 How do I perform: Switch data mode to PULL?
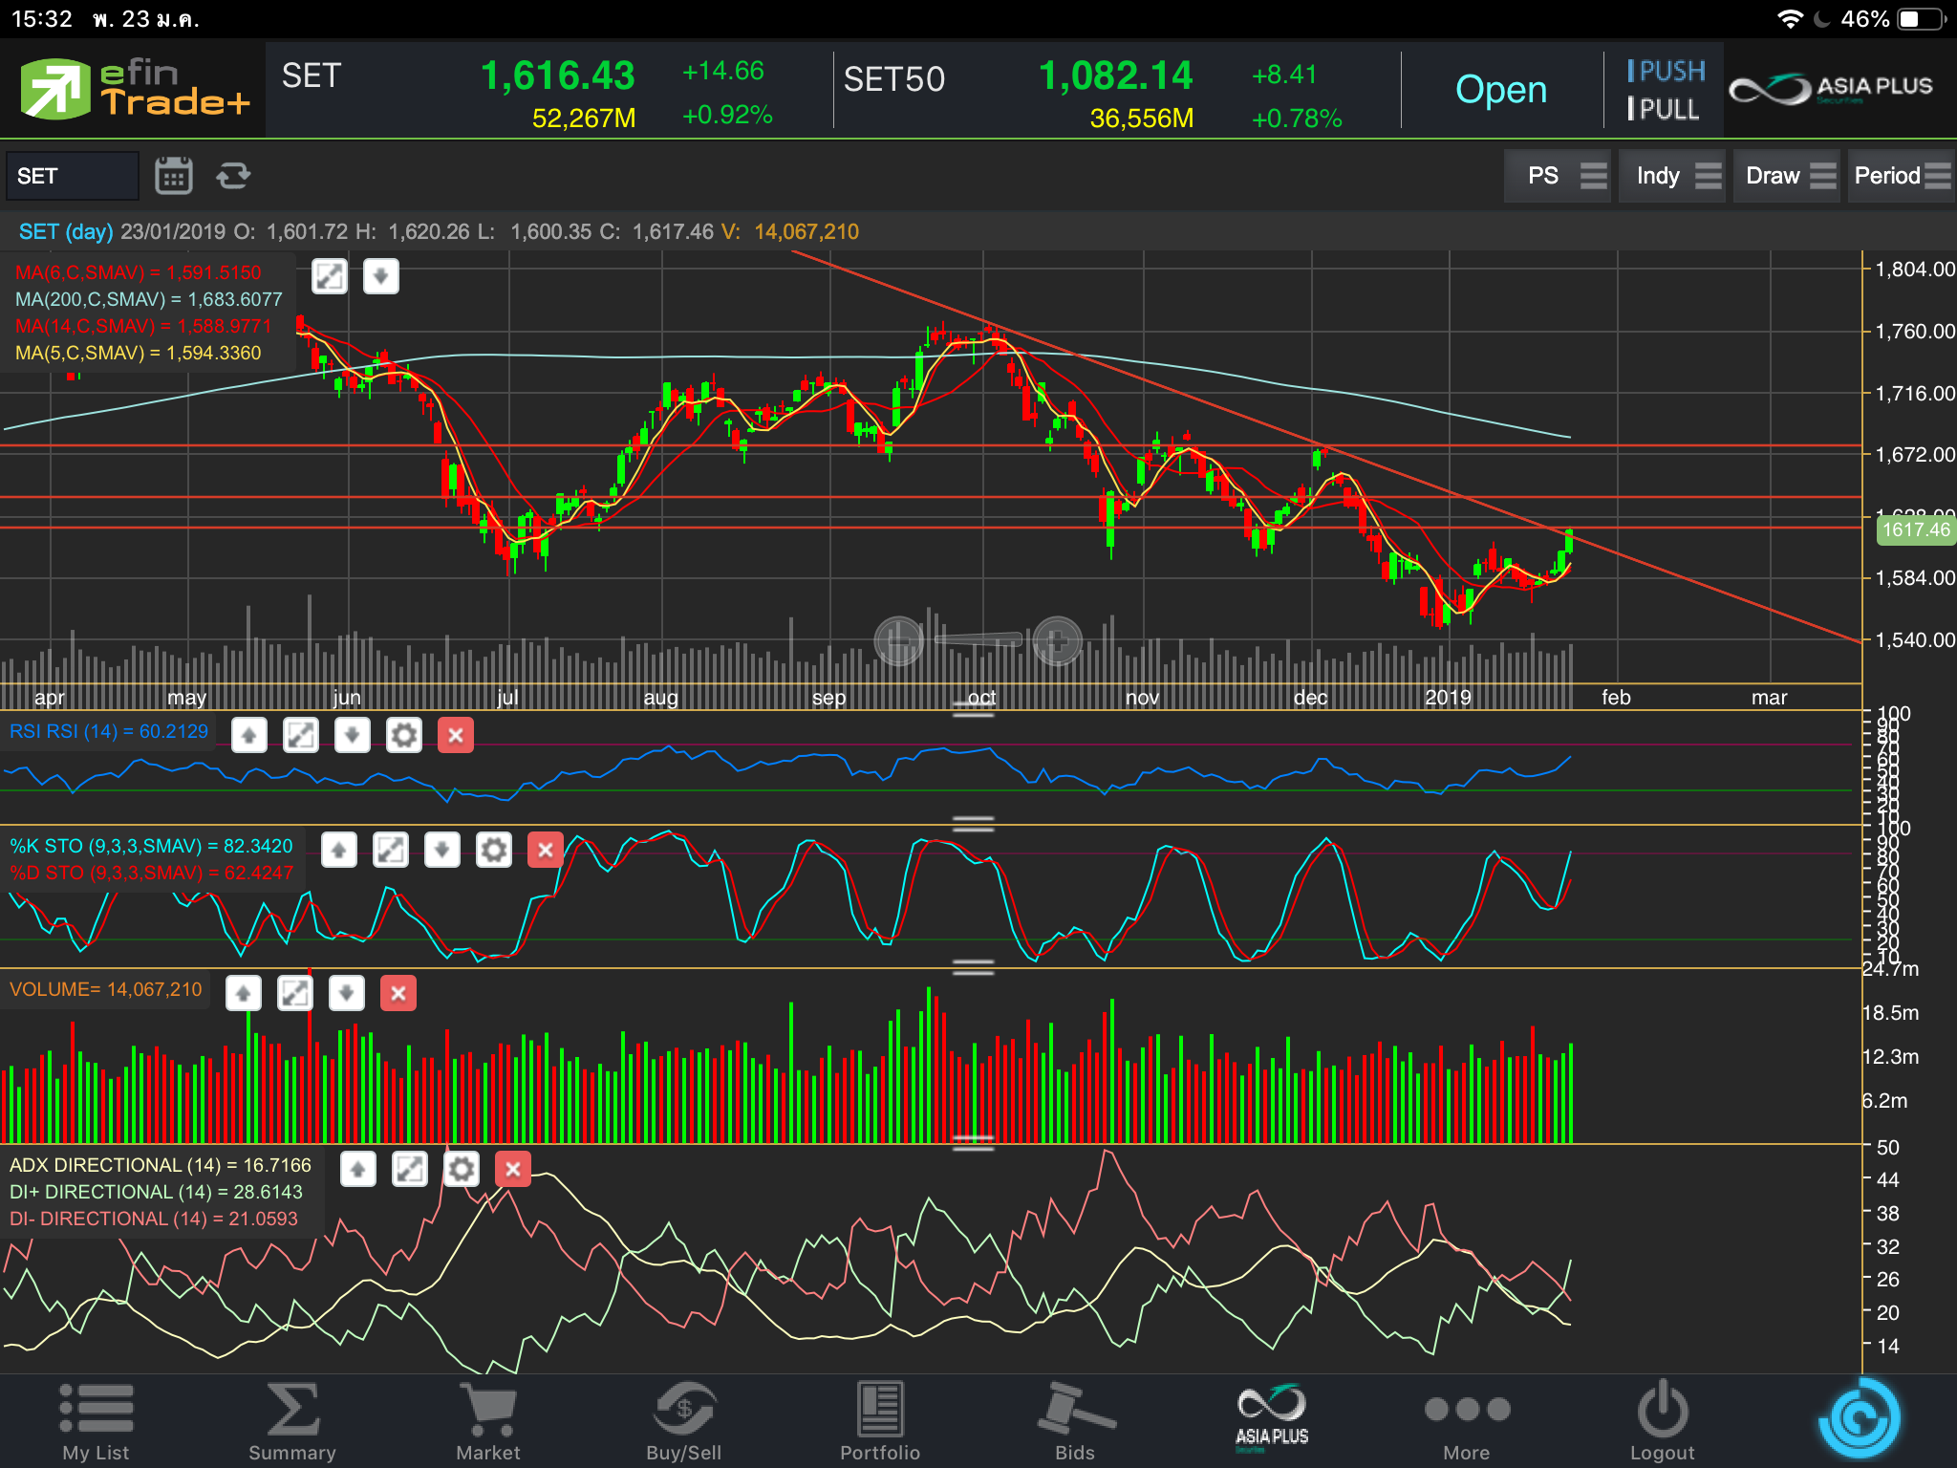1664,110
